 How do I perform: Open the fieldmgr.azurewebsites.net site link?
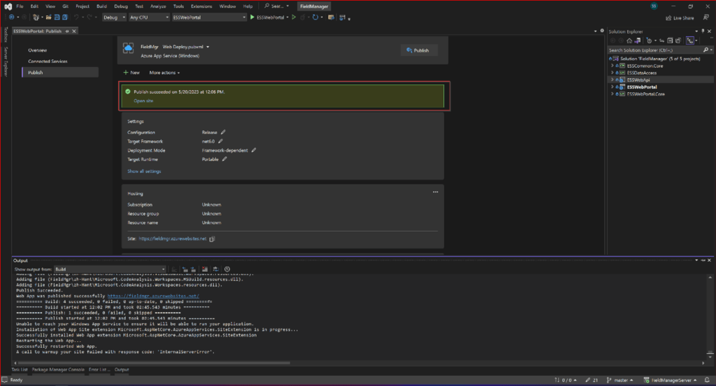pos(173,239)
